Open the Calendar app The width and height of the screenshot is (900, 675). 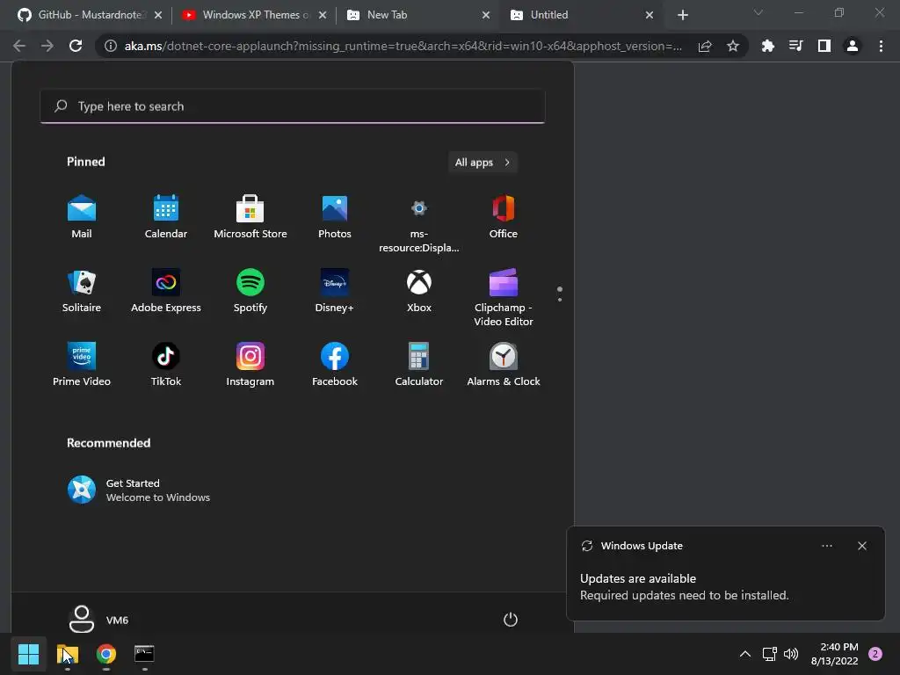(x=166, y=217)
